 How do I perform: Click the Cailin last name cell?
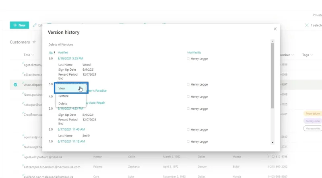point(132,157)
